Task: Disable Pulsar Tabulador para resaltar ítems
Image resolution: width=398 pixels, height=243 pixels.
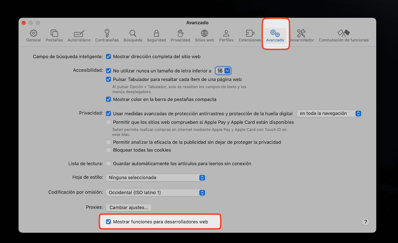Action: click(108, 79)
